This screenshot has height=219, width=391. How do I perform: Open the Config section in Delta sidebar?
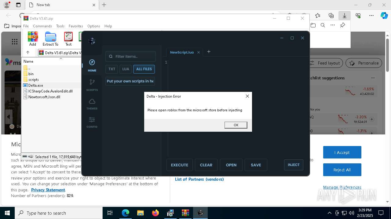click(92, 122)
